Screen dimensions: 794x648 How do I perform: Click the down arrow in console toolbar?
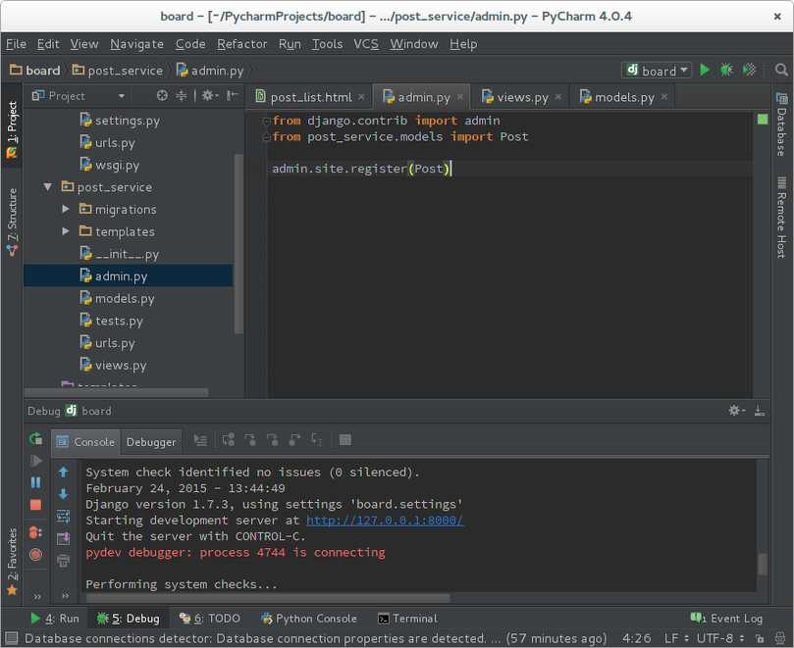pyautogui.click(x=63, y=494)
